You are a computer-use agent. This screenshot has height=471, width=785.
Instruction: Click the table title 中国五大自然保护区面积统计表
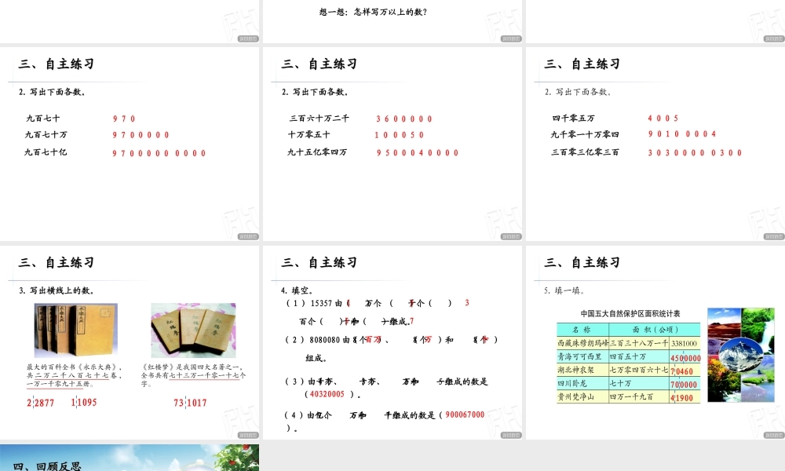pyautogui.click(x=630, y=314)
